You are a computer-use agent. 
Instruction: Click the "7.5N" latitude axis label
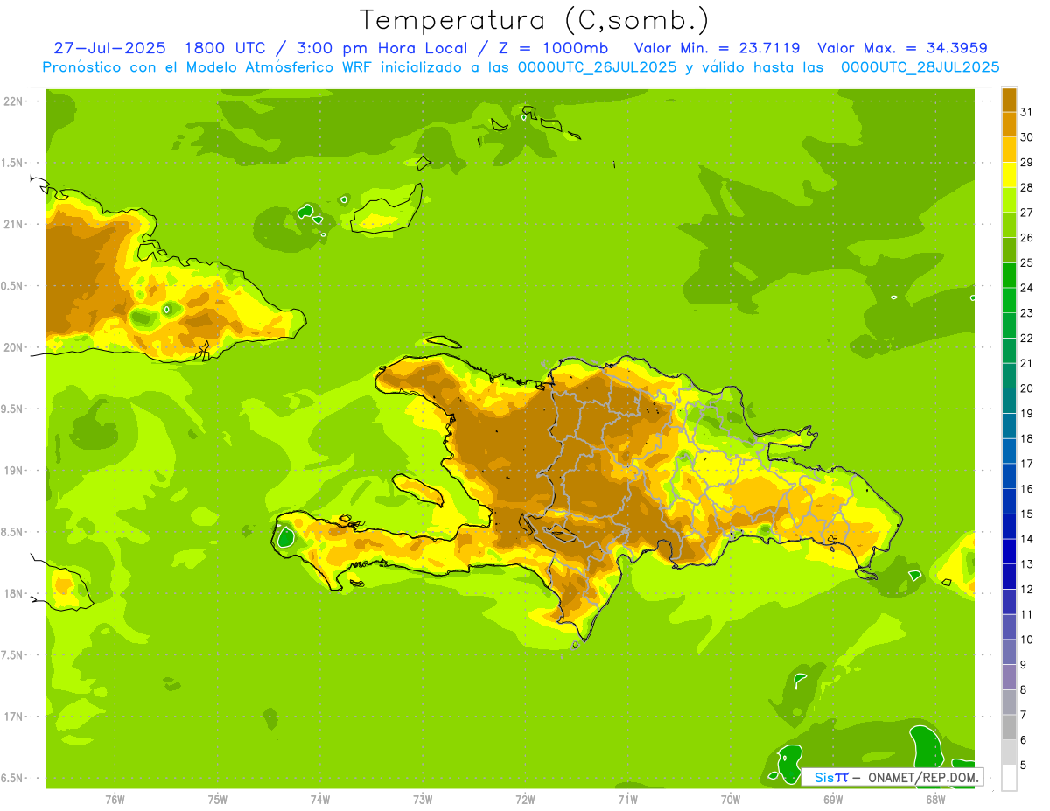pos(13,655)
